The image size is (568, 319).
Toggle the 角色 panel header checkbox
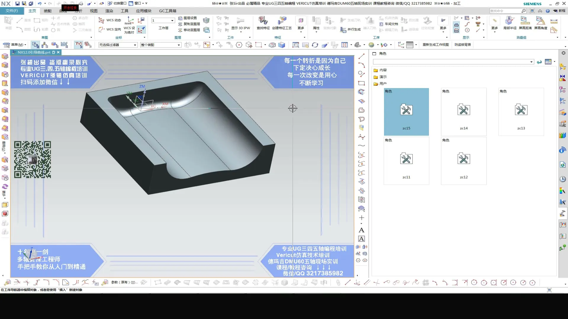[x=374, y=53]
